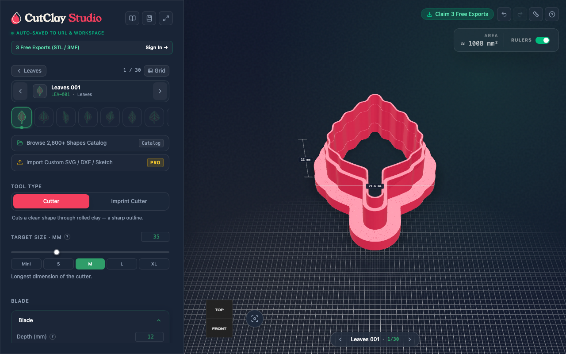This screenshot has height=354, width=566.
Task: Toggle fullscreen with the expand arrows icon
Action: [x=166, y=18]
